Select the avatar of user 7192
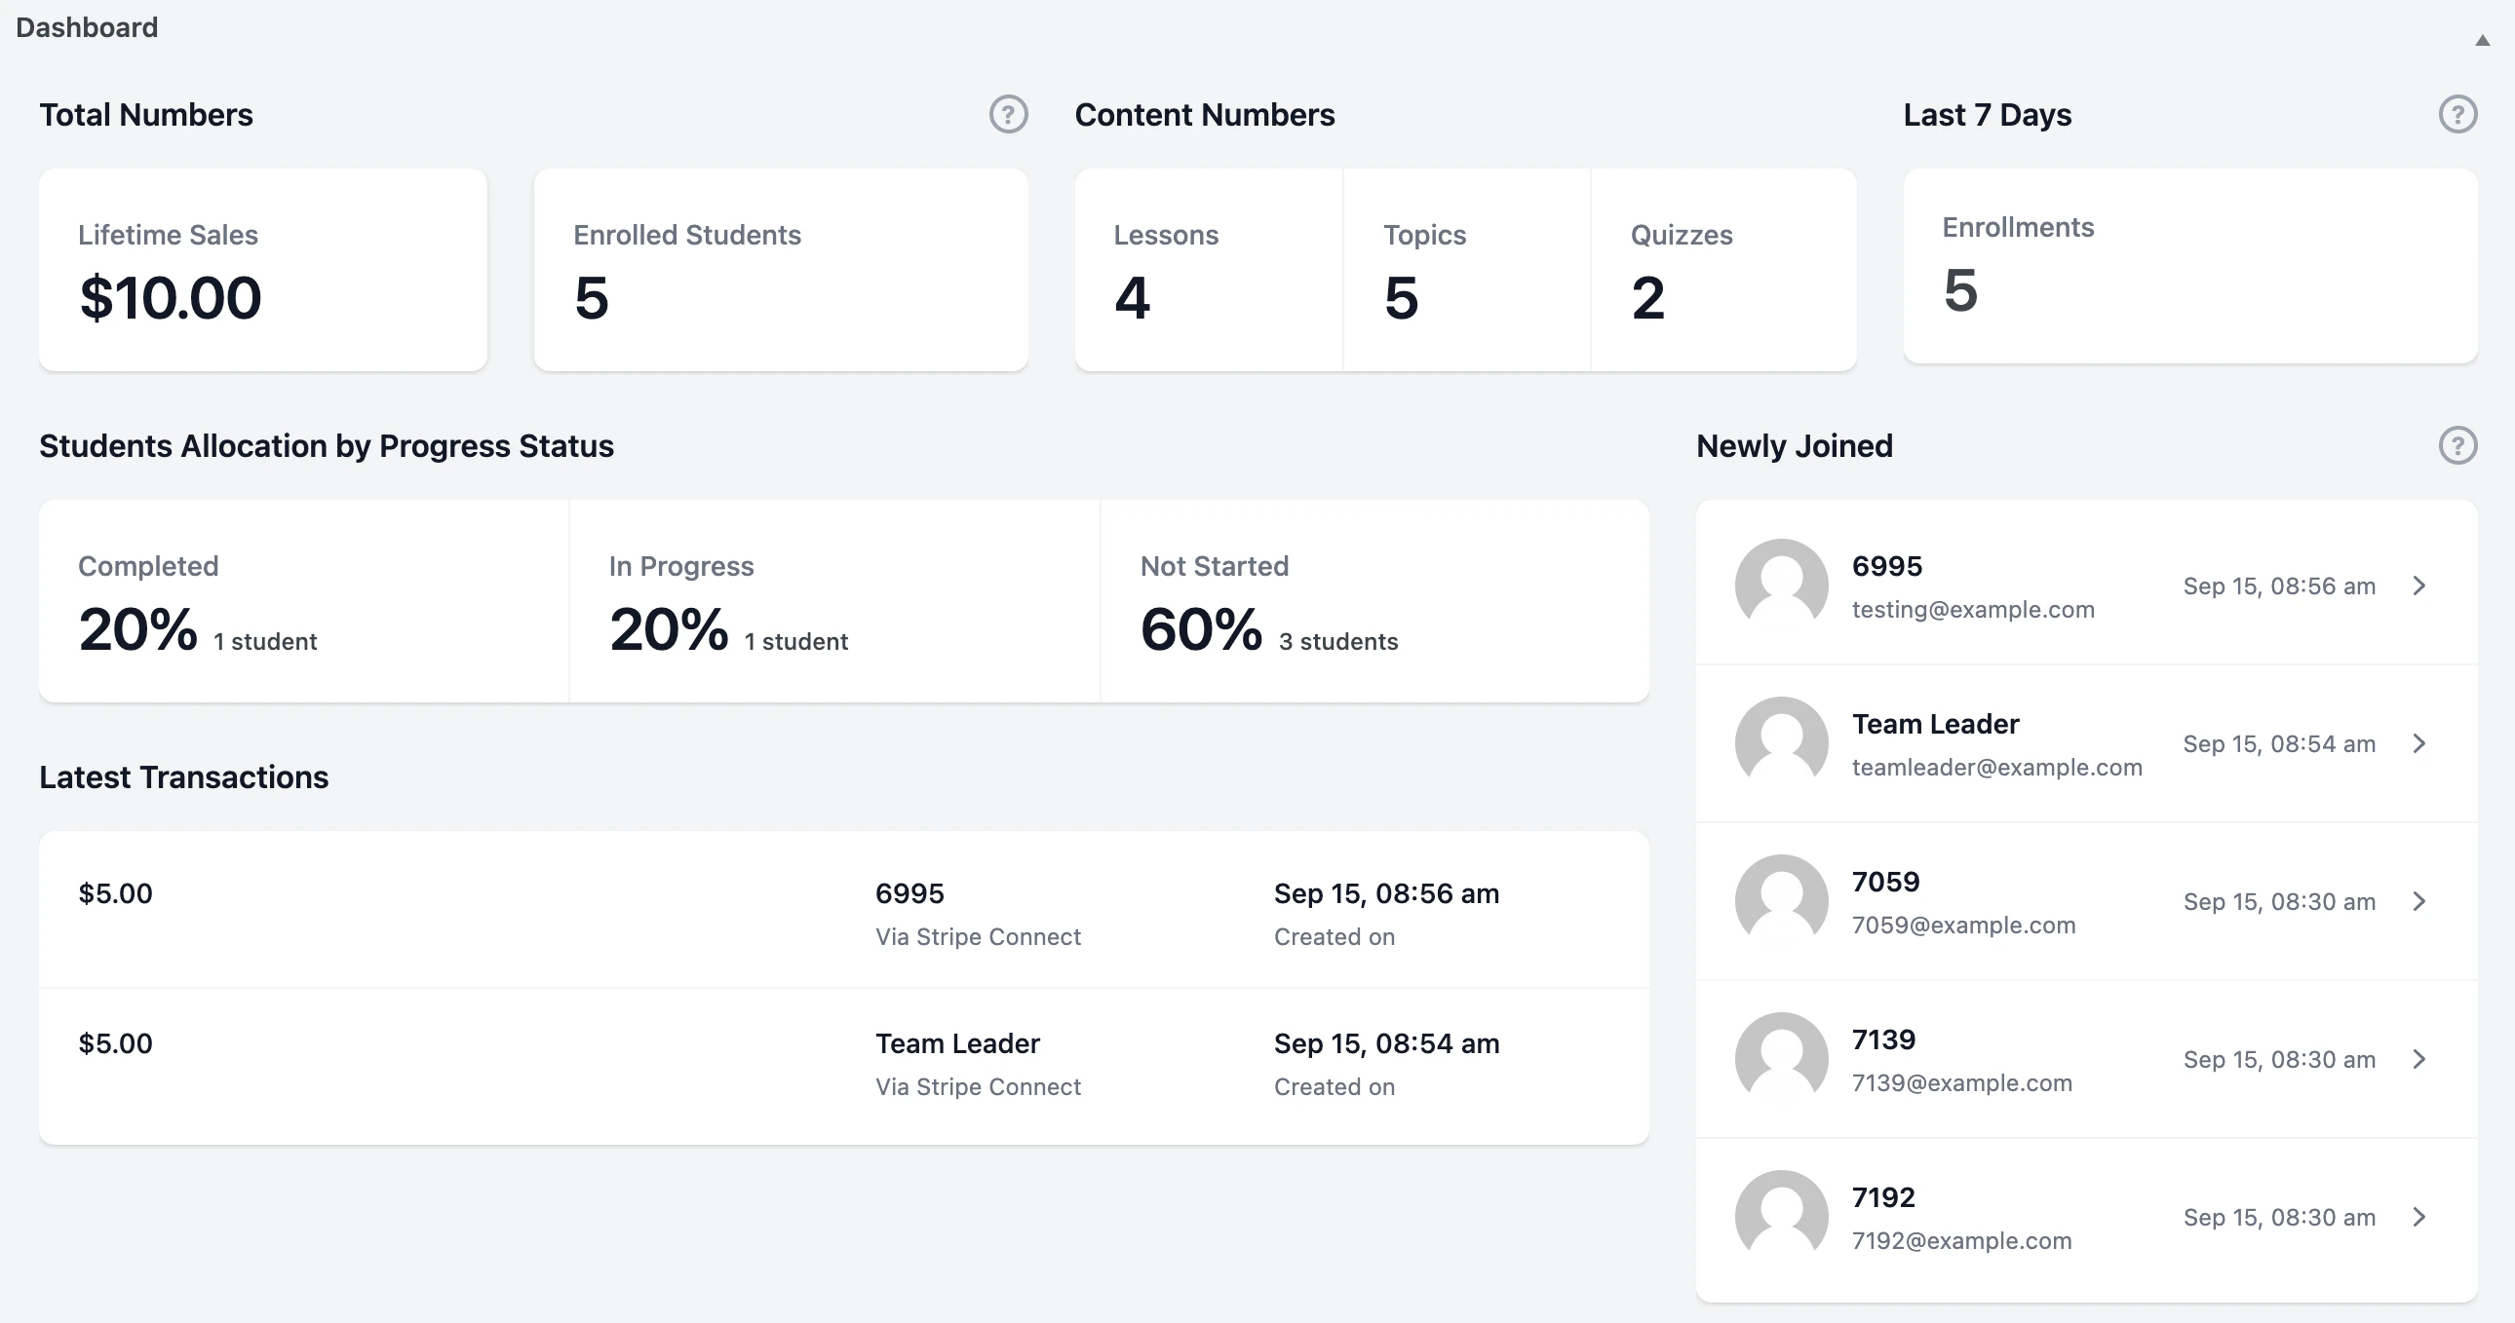The image size is (2515, 1323). tap(1781, 1216)
